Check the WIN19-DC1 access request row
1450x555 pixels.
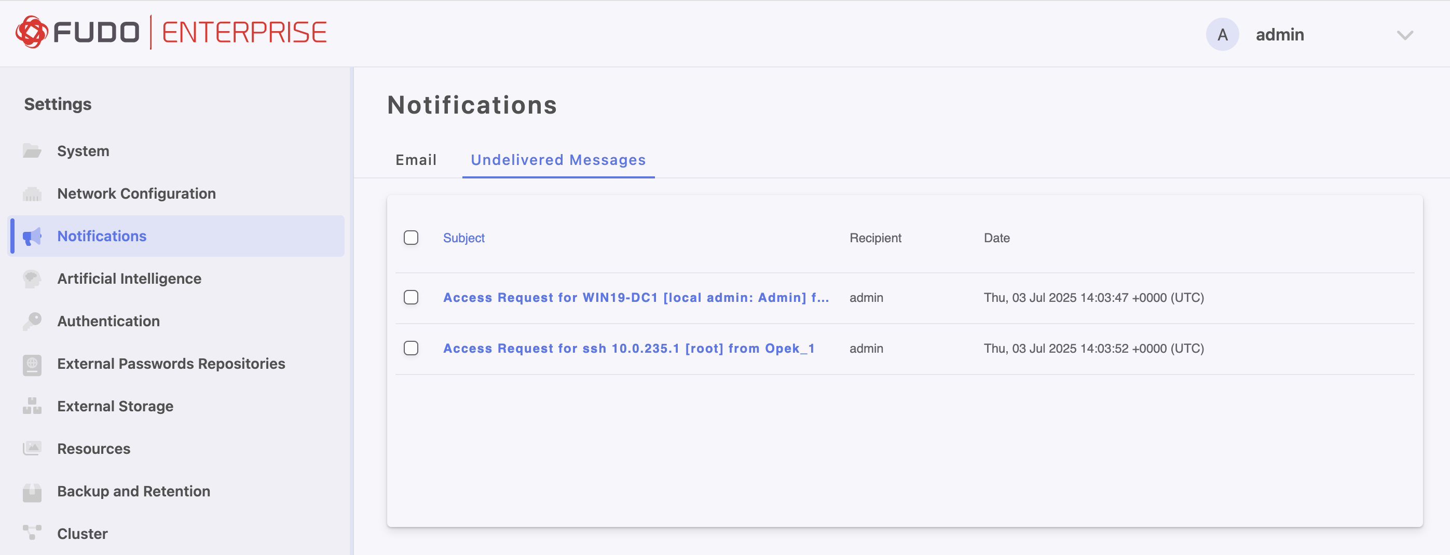(x=411, y=297)
